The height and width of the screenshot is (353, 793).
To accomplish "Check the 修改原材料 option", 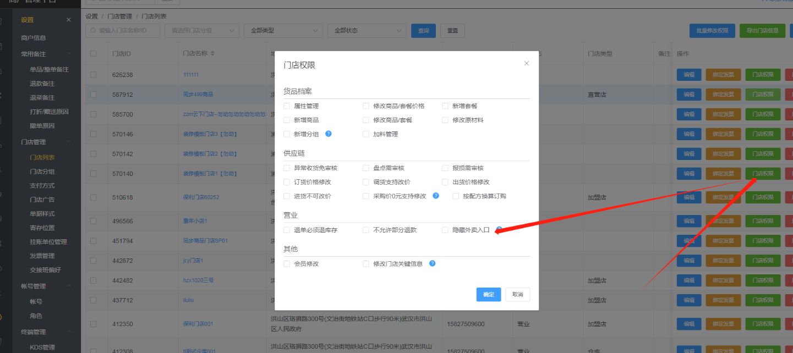I will [445, 120].
